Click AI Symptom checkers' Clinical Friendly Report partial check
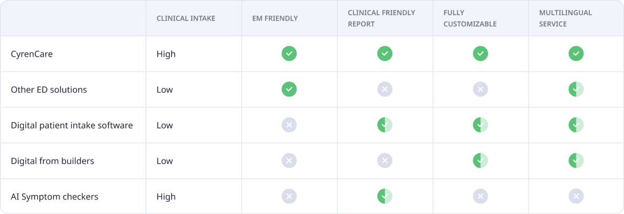 [x=385, y=197]
